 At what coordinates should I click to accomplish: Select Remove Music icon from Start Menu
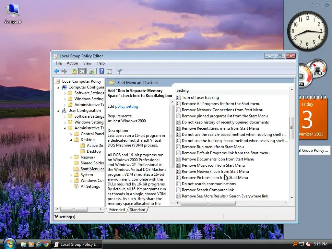(213, 165)
